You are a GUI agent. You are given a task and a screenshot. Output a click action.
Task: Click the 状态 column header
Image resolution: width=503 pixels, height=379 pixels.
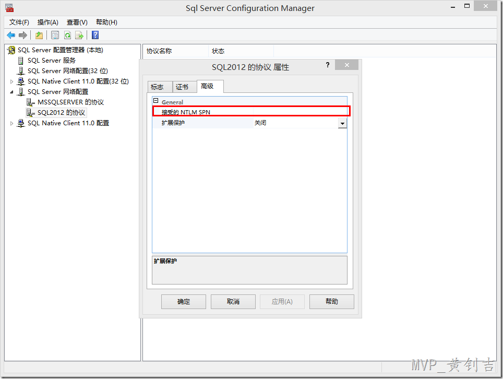point(241,51)
